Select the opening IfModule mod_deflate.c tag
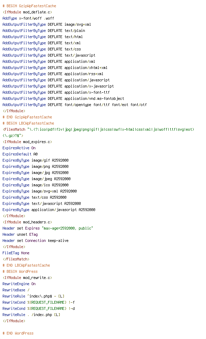Viewport: 206px width, 339px height. click(27, 12)
